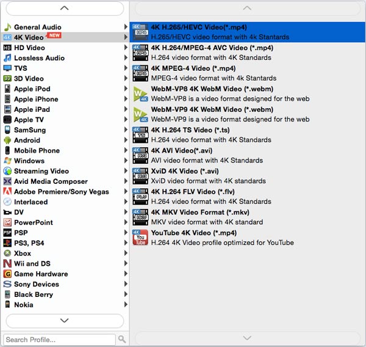Click the search magnifier icon
Viewport: 366px width, 347px height.
click(x=122, y=339)
